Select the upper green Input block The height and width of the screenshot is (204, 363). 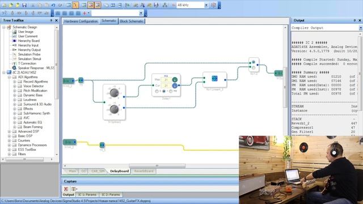coord(69,80)
